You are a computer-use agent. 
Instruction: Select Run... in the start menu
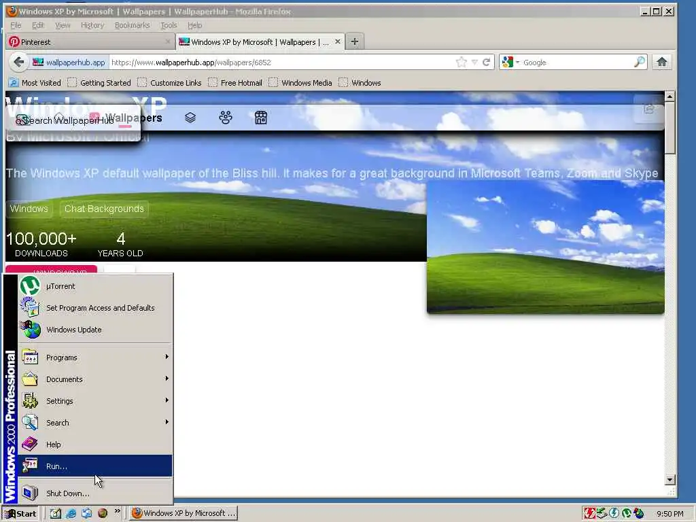(95, 466)
